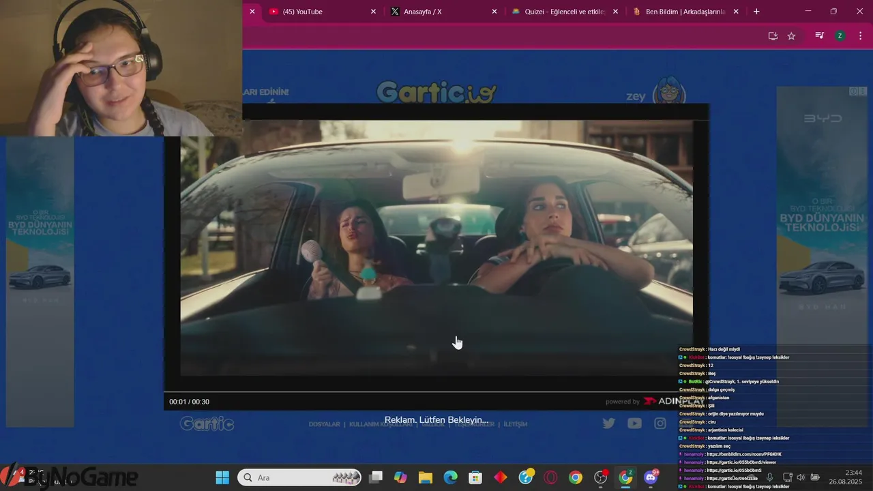Viewport: 873px width, 491px height.
Task: Click the ad video progress bar
Action: (x=436, y=392)
